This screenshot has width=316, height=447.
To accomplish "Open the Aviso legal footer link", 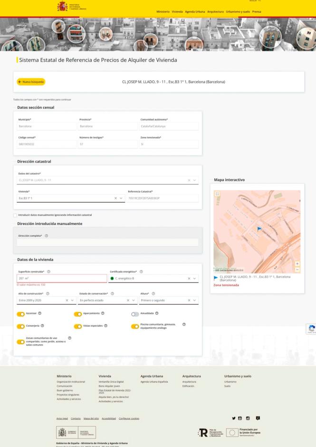I will pyautogui.click(x=62, y=418).
